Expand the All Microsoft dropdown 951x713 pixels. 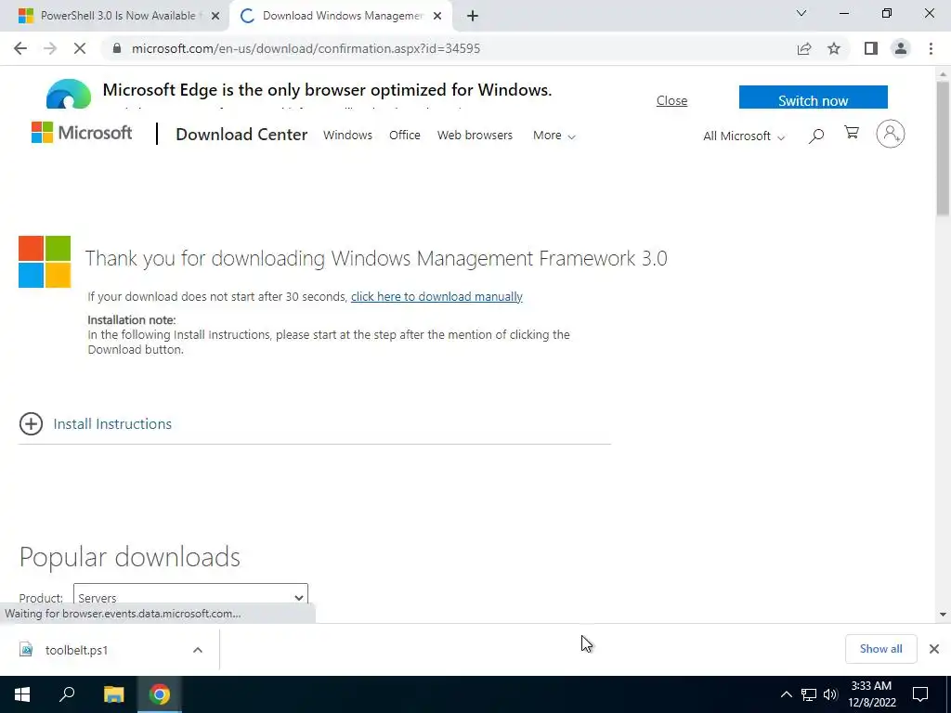744,136
